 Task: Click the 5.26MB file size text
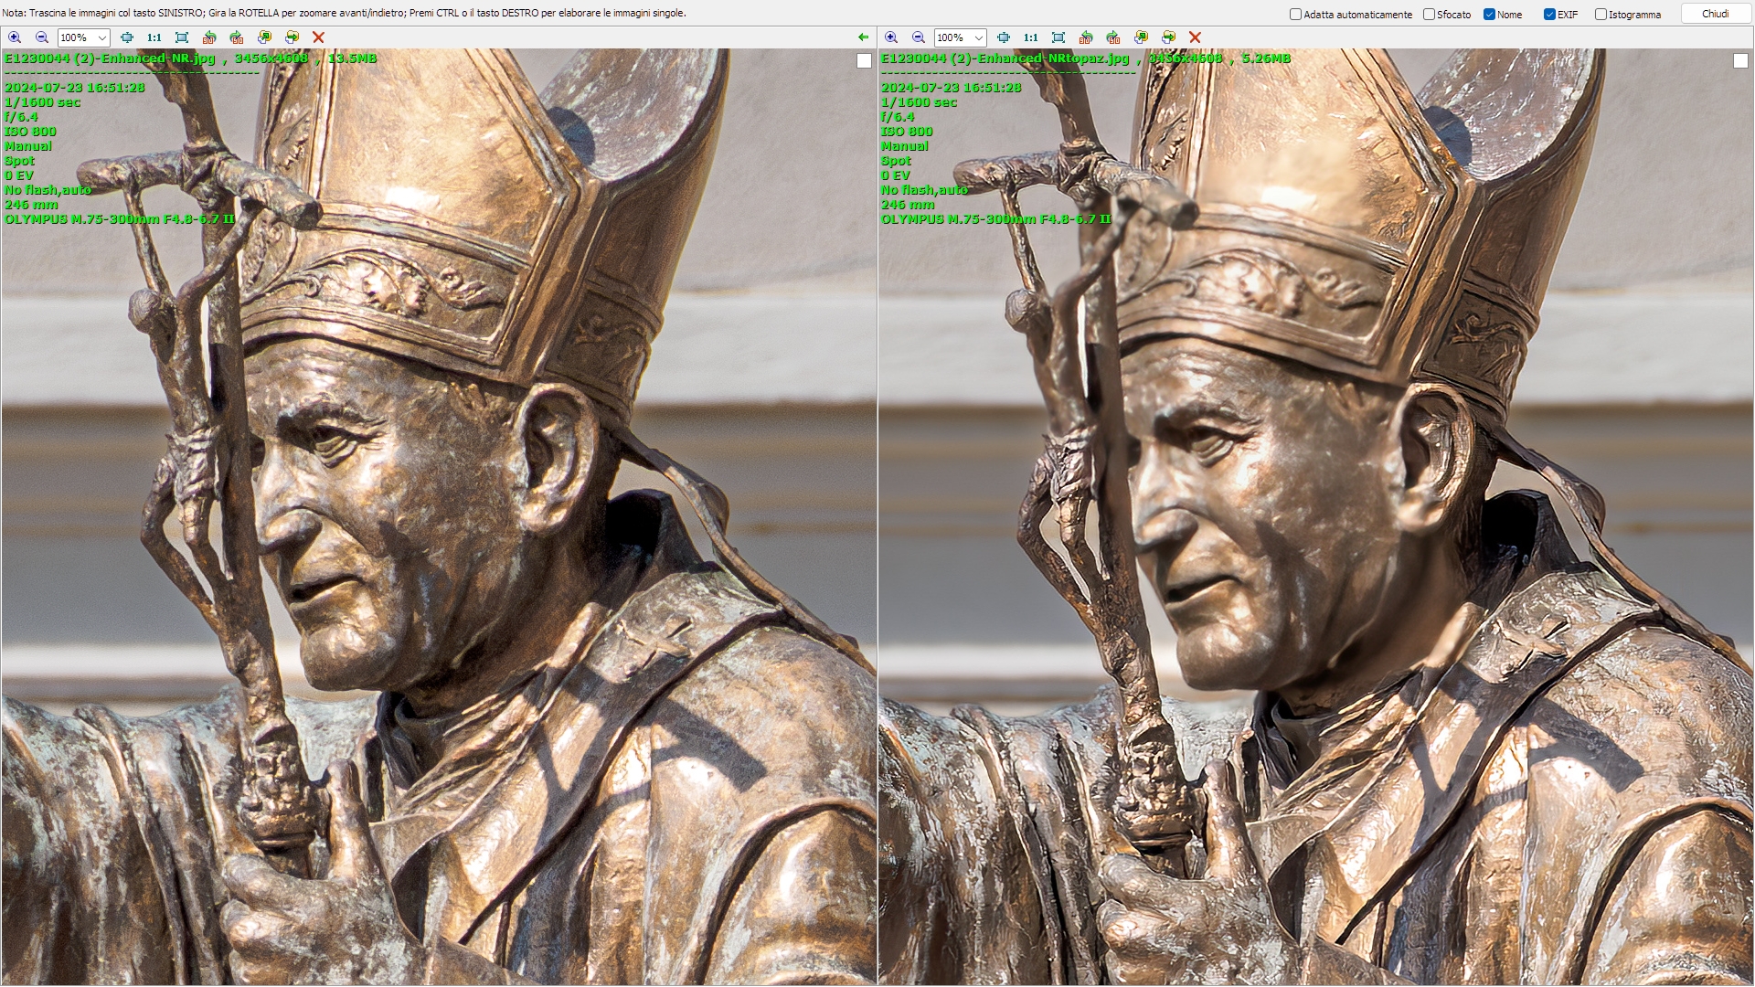[1266, 58]
